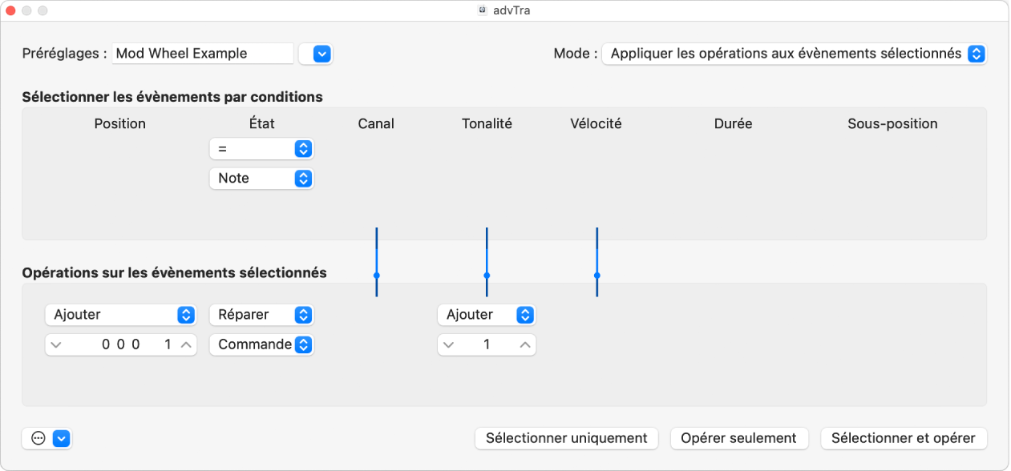Open the Ajouter Tonalité operation dropdown
Screen dimensions: 1011x471
tap(486, 315)
